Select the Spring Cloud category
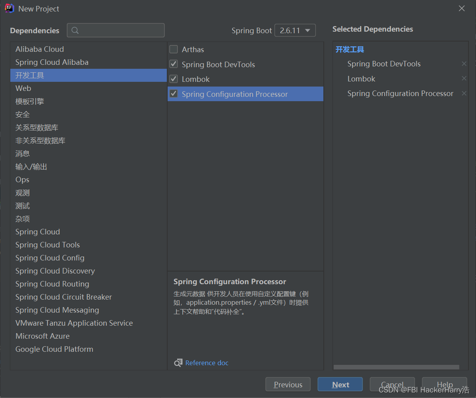The width and height of the screenshot is (476, 398). pyautogui.click(x=89, y=232)
